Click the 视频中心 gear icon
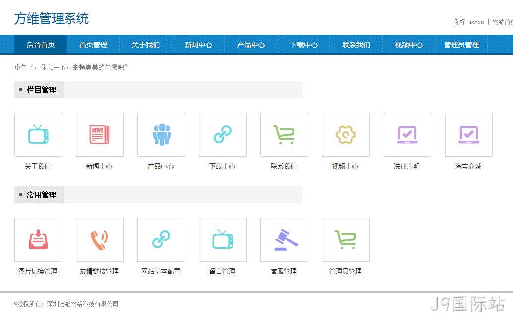 [x=345, y=135]
